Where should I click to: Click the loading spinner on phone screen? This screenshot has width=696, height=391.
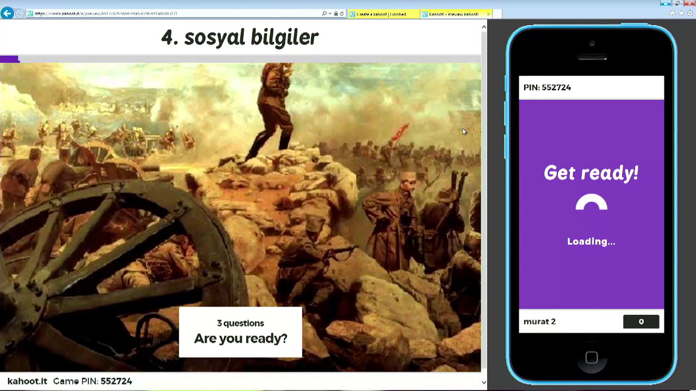591,202
